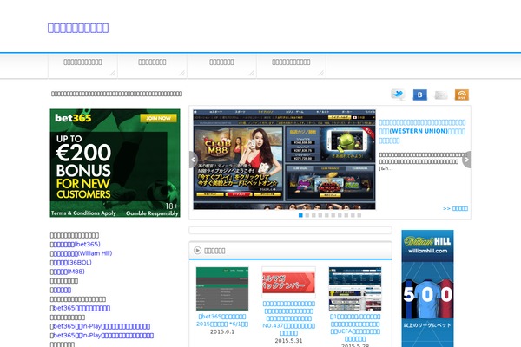The width and height of the screenshot is (521, 347).
Task: Select the highlighted blue slider dot
Action: click(x=300, y=215)
